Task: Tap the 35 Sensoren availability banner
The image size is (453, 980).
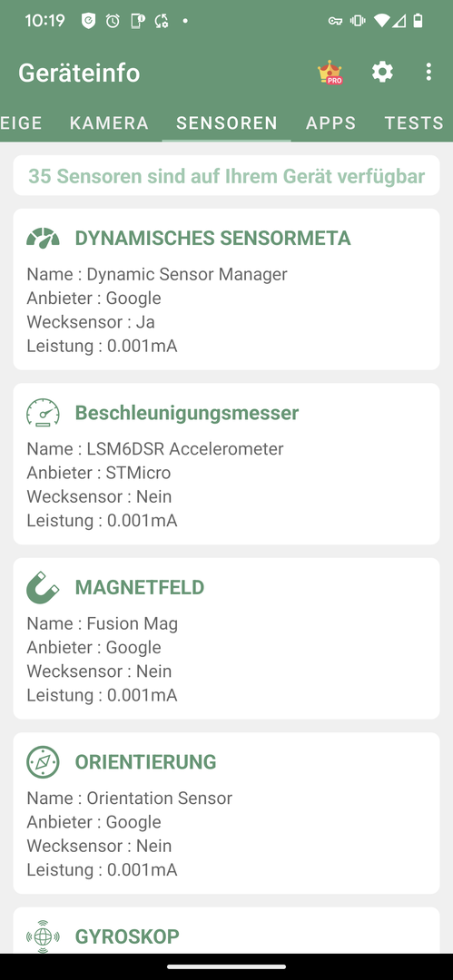Action: 227,176
